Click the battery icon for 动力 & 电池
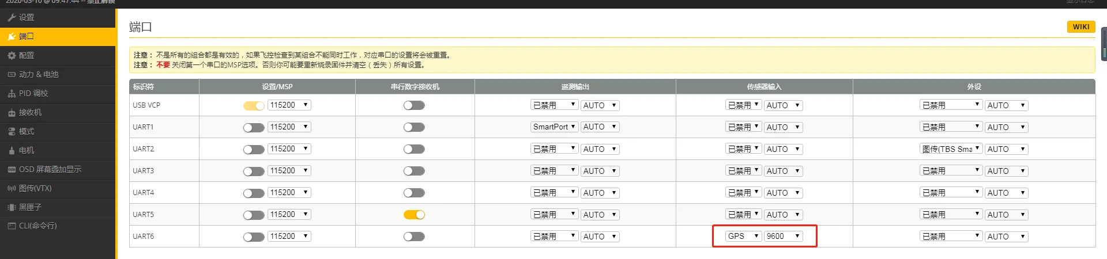This screenshot has width=1107, height=259. click(12, 75)
